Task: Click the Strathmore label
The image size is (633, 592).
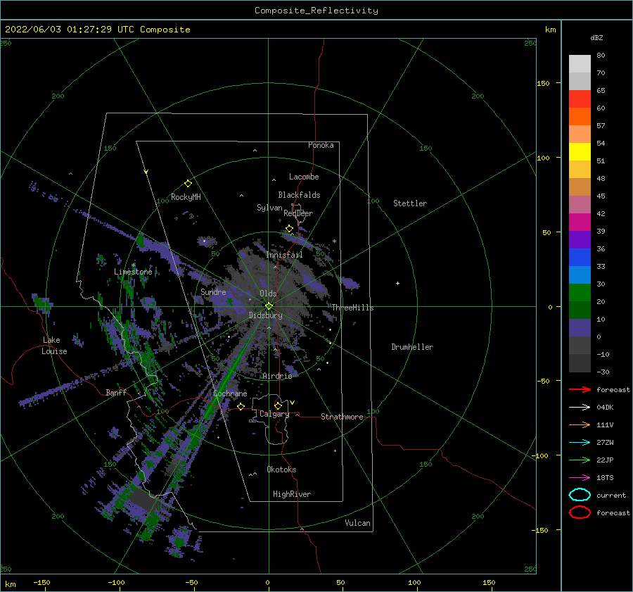Action: (342, 417)
